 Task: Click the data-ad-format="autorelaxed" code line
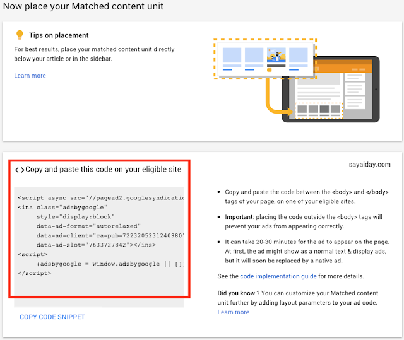[88, 226]
